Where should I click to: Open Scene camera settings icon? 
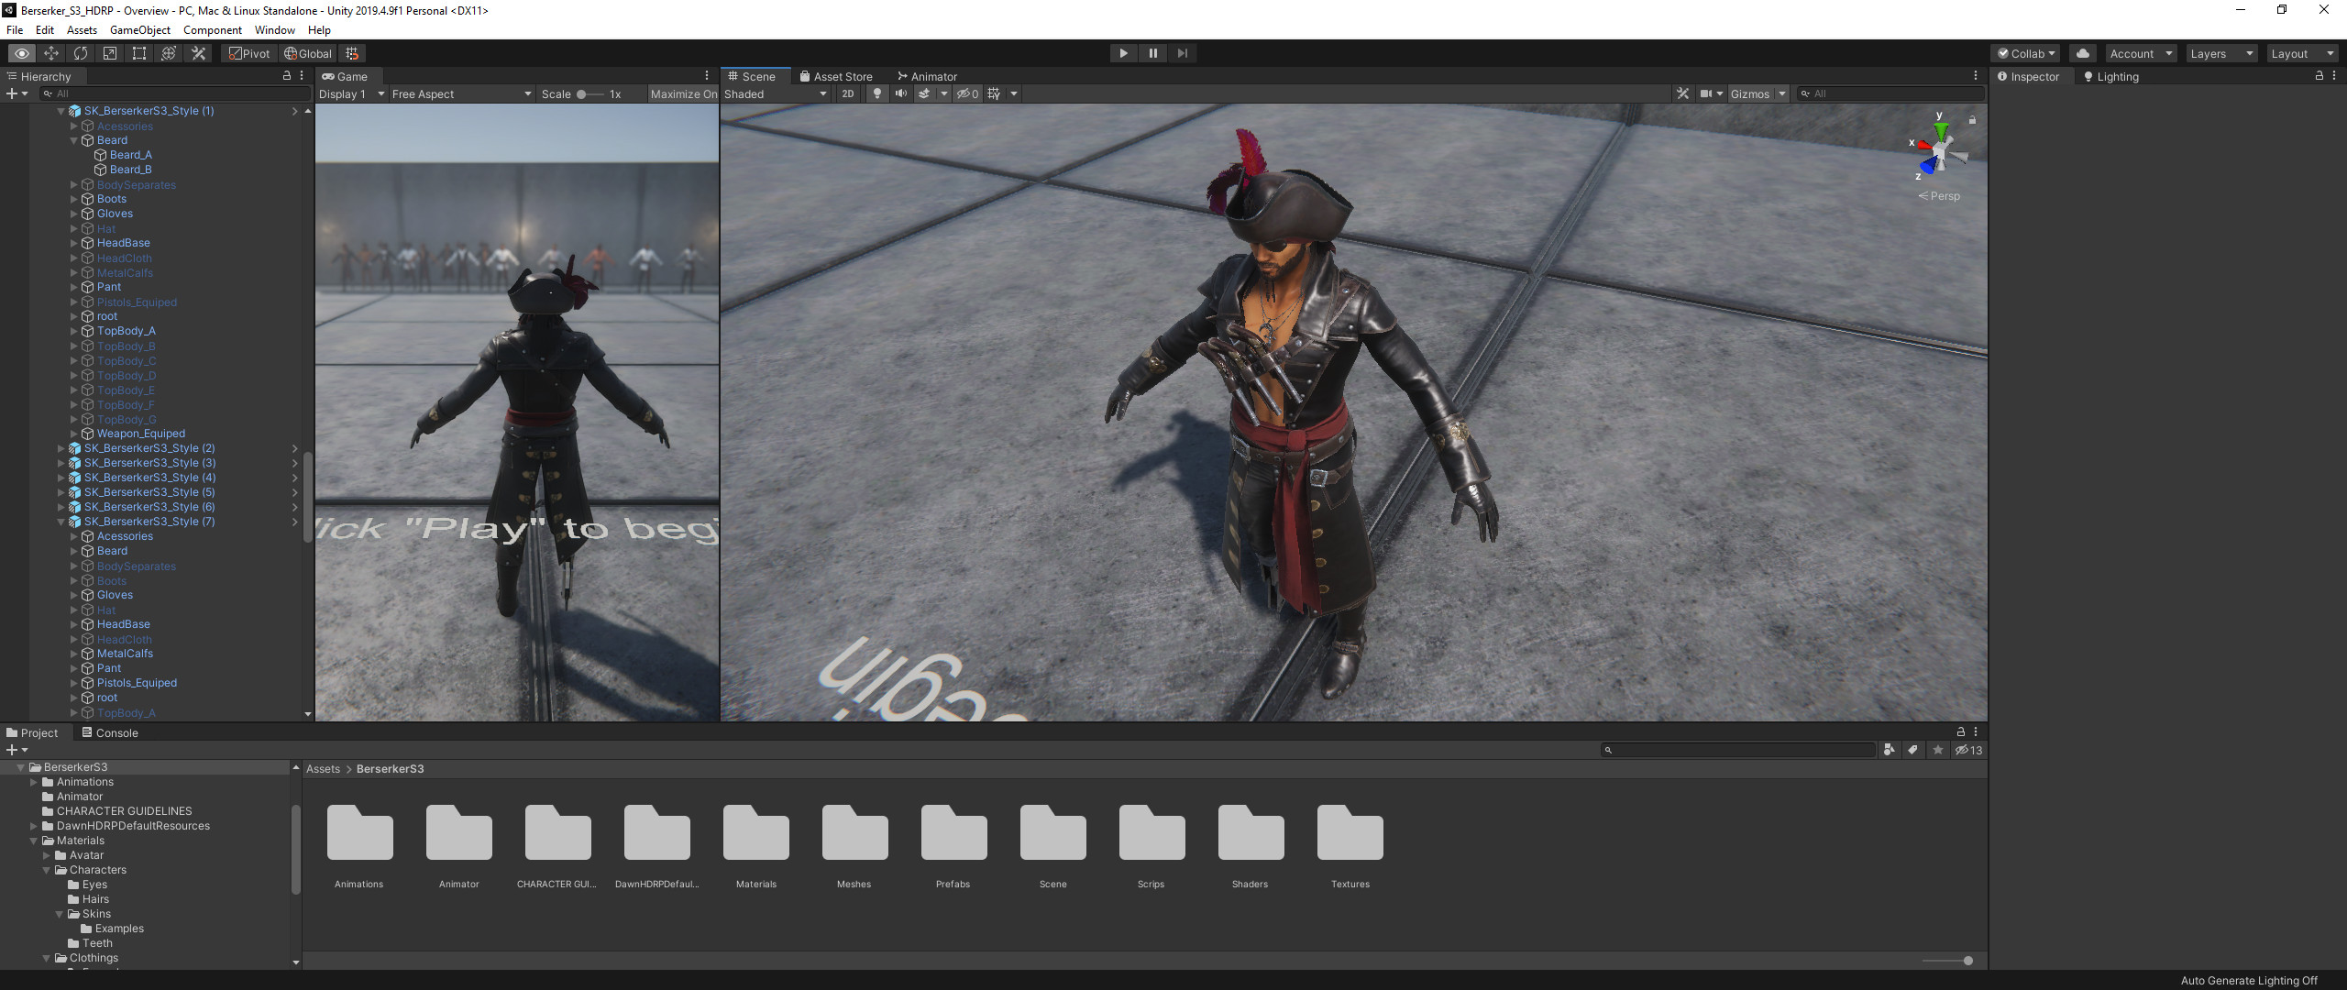click(x=1705, y=93)
